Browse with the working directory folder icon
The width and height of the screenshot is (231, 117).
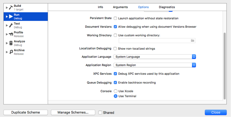coord(192,41)
